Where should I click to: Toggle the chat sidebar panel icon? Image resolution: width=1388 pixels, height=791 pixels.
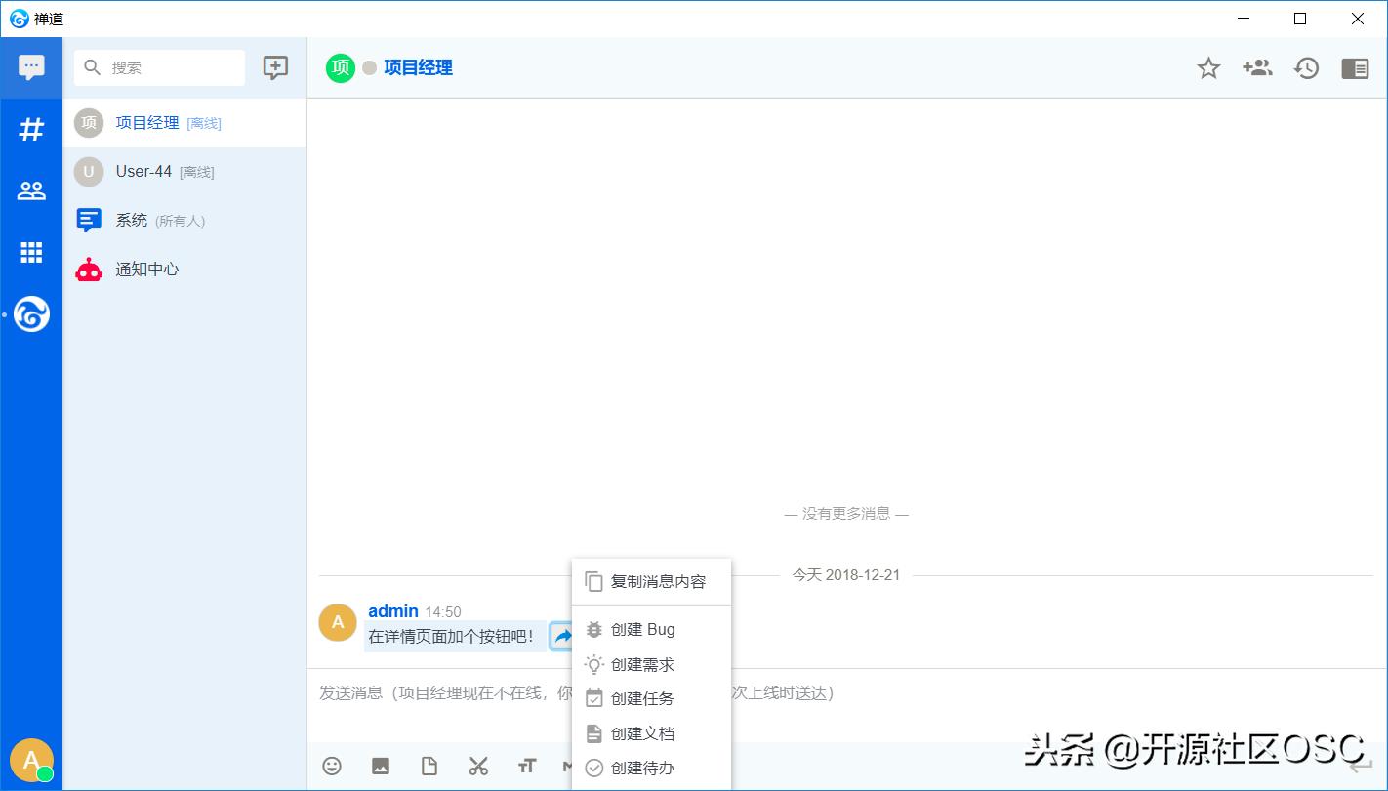(1355, 67)
